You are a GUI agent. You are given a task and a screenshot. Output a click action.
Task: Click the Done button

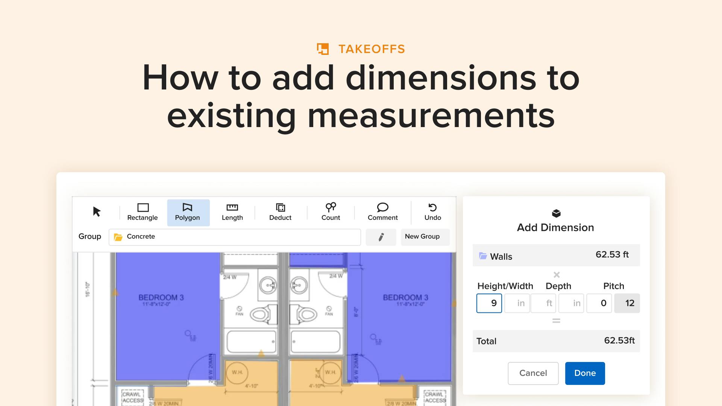click(x=585, y=373)
